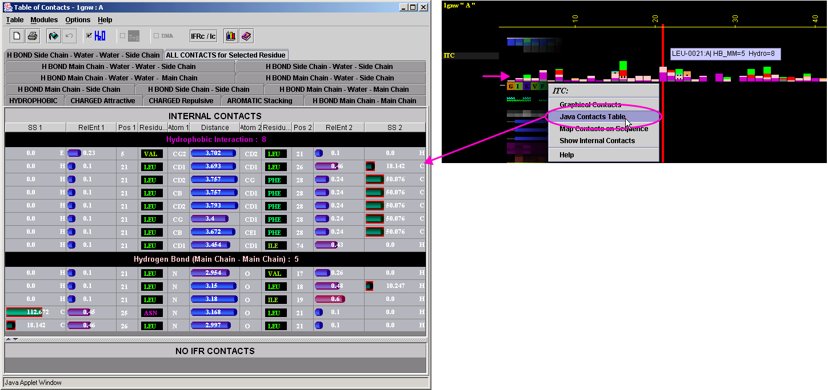Image resolution: width=828 pixels, height=390 pixels.
Task: Click the grey ligand icon beside H2O
Action: click(133, 36)
